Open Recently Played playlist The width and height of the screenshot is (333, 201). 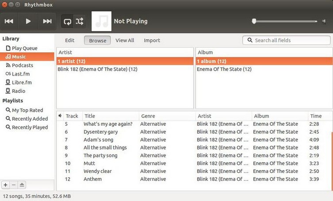pyautogui.click(x=27, y=127)
